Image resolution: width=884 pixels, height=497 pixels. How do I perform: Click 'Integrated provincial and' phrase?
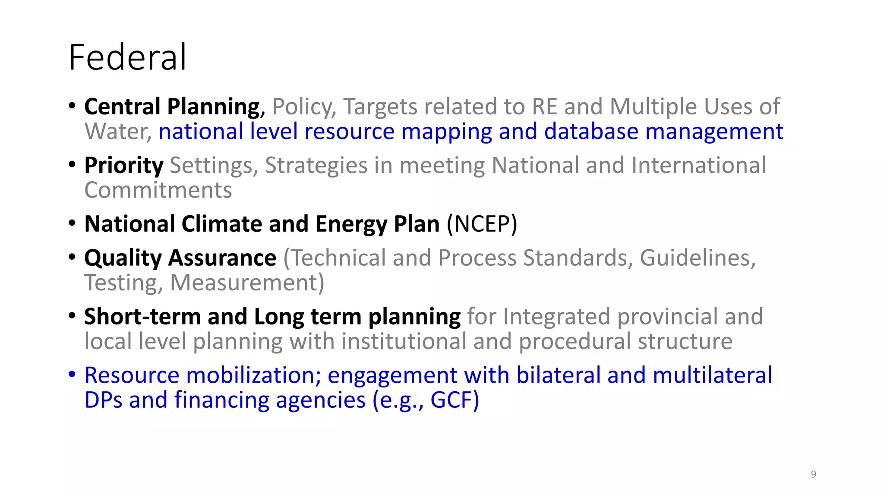pos(633,317)
